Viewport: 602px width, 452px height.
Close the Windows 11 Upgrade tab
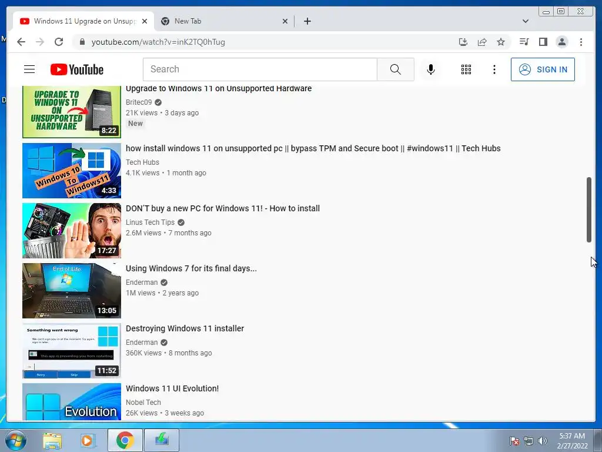(x=145, y=21)
